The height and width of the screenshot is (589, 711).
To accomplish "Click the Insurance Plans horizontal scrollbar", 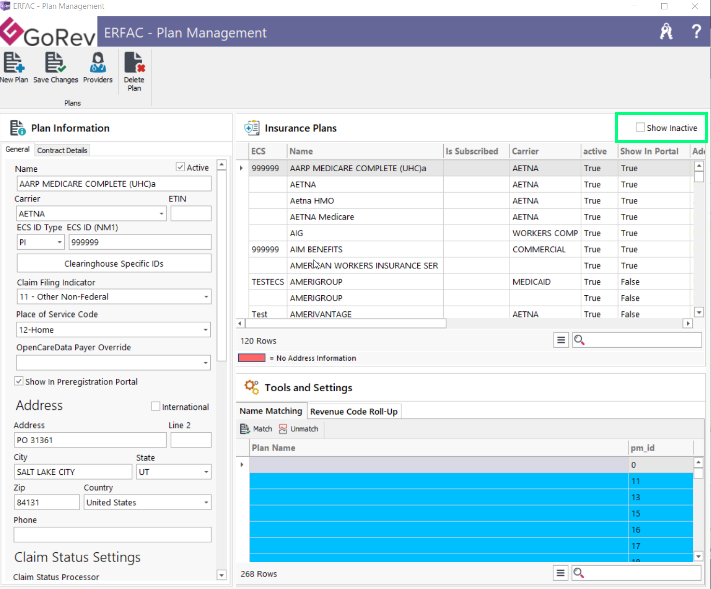I will (x=464, y=323).
